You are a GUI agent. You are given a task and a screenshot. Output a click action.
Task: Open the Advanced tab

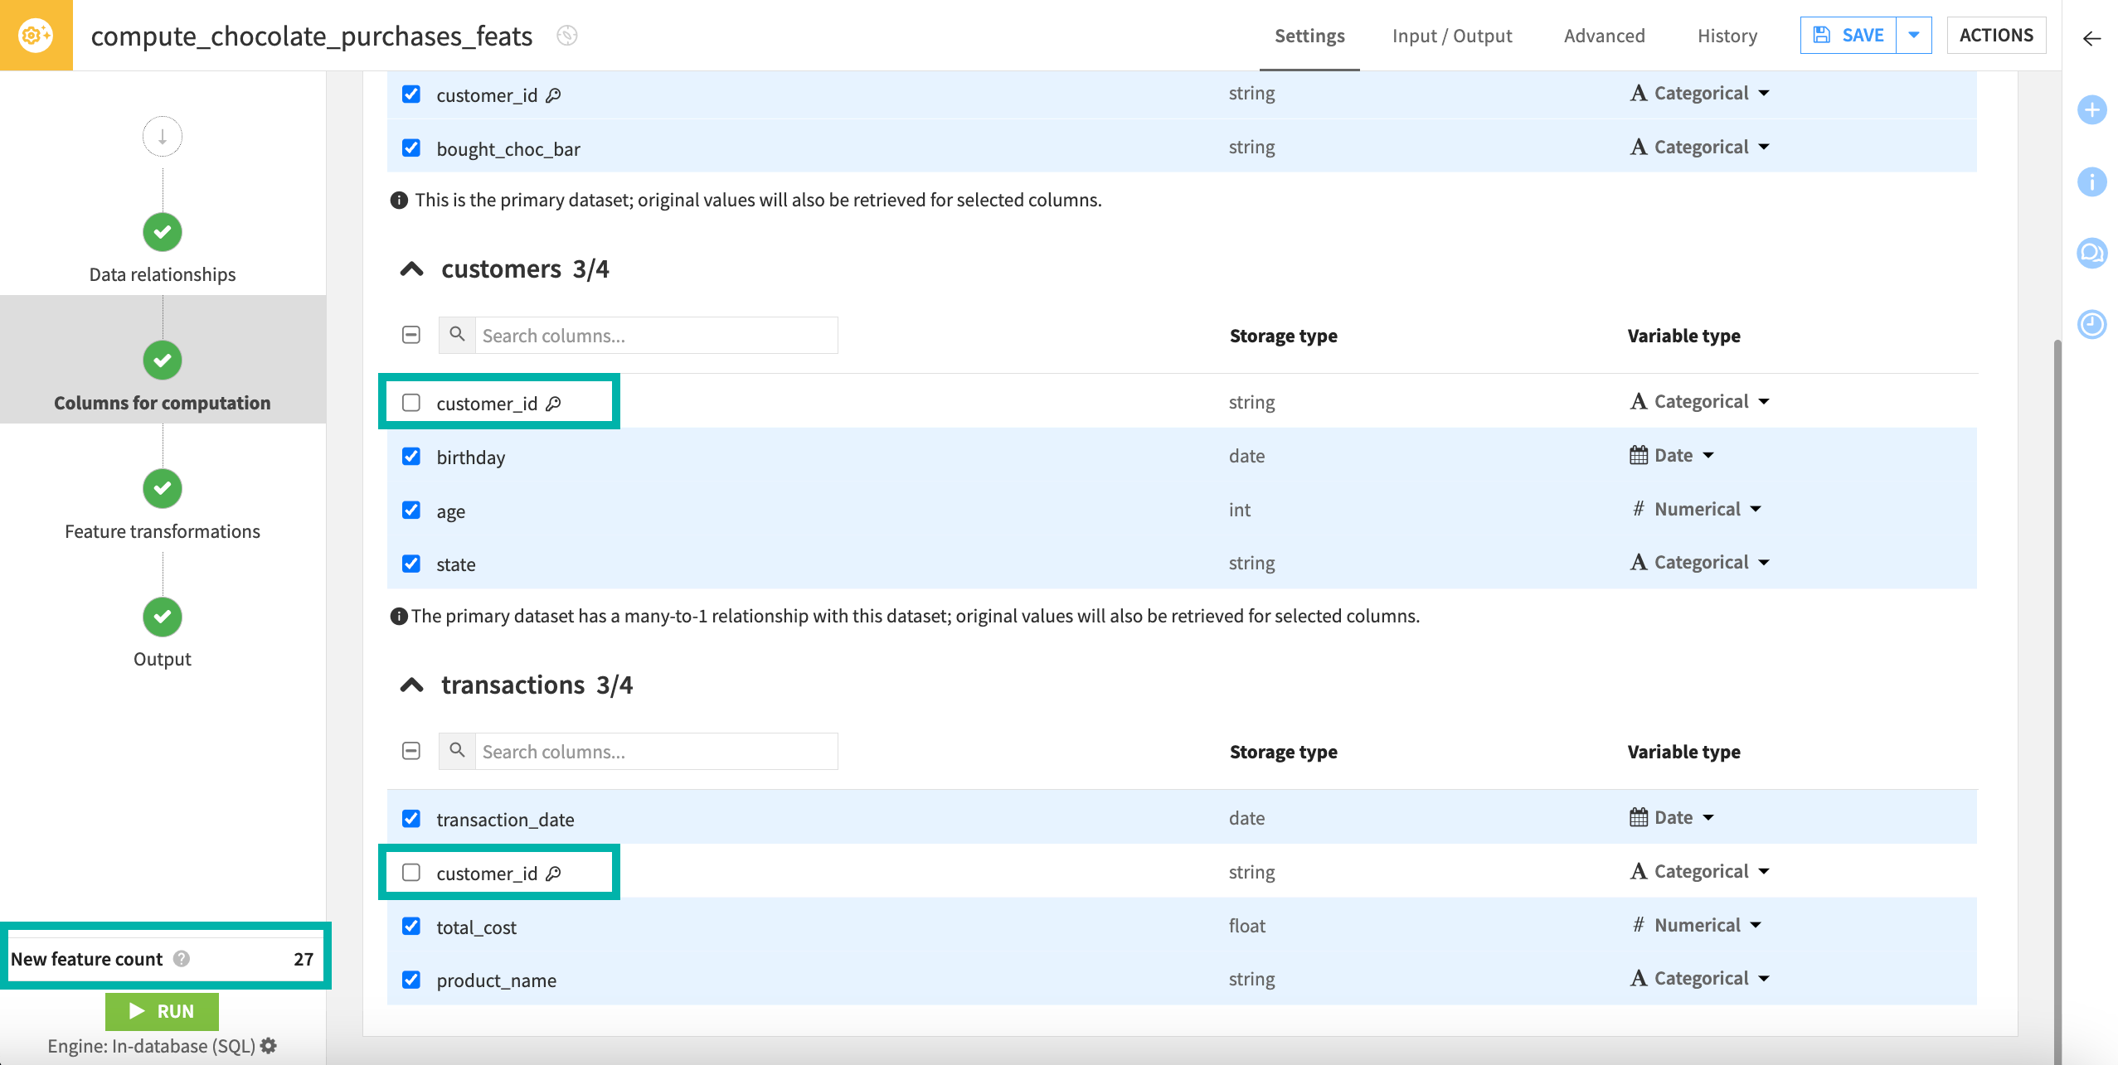click(1604, 36)
